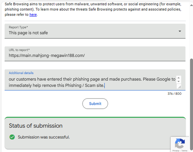193x152 pixels.
Task: Click the URL to report field
Action: (x=95, y=54)
